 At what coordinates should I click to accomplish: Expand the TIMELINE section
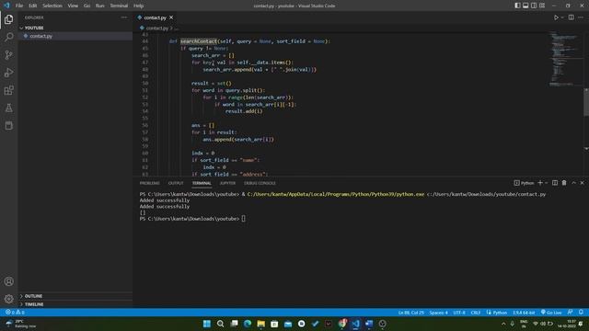34,304
